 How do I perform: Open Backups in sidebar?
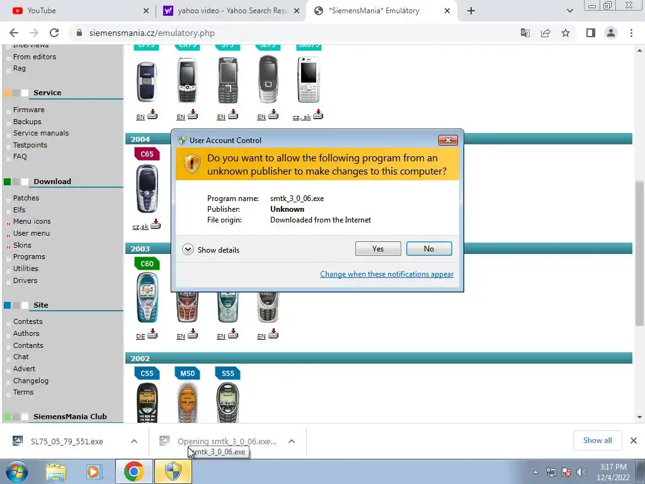click(27, 122)
